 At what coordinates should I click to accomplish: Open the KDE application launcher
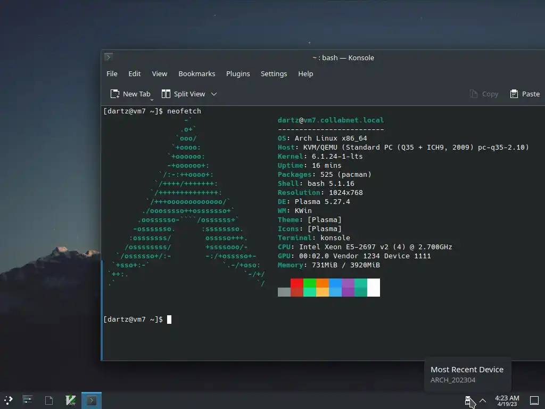(9, 400)
